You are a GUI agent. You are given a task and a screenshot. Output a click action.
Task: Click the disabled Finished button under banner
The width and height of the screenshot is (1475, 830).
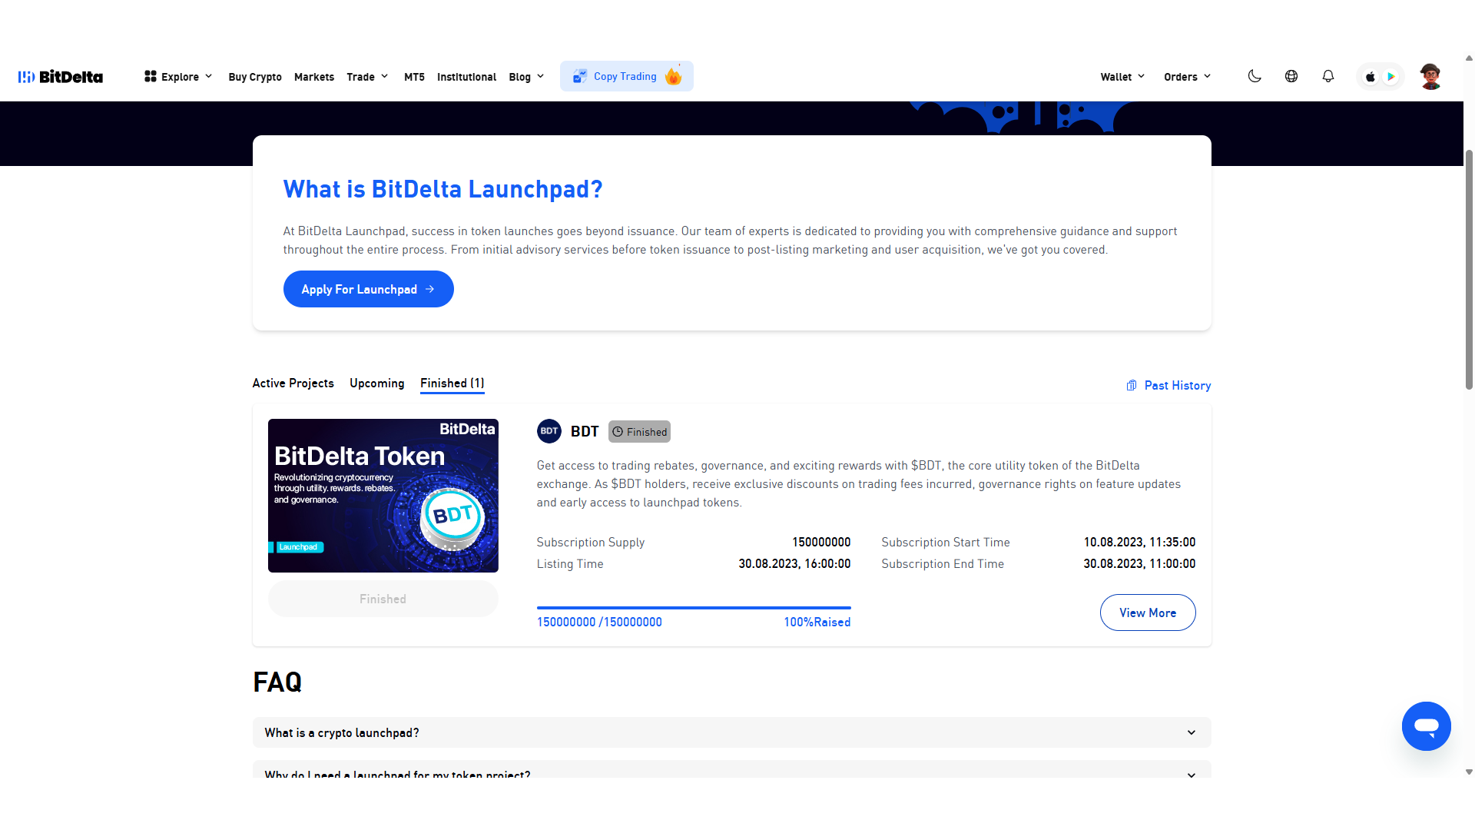[x=383, y=599]
